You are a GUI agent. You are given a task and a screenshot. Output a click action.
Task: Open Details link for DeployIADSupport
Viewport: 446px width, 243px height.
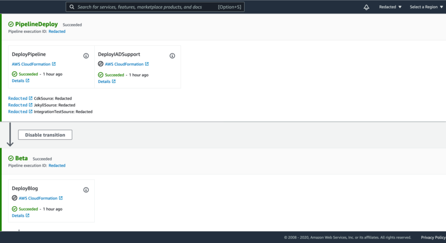coord(104,81)
